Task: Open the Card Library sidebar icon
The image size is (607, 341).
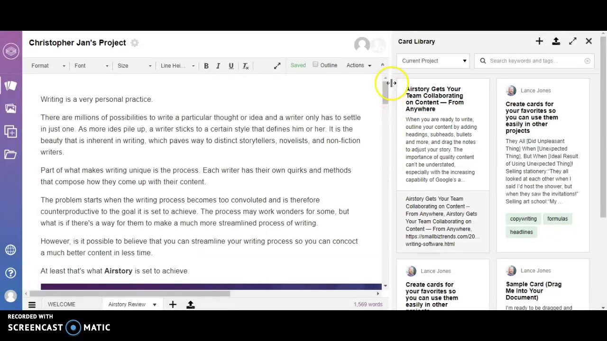Action: [10, 86]
